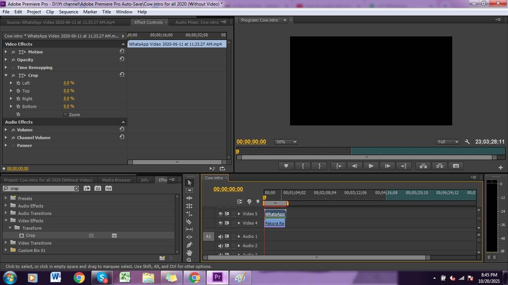The image size is (508, 285).
Task: Toggle Video 5 track lock box
Action: click(x=234, y=214)
